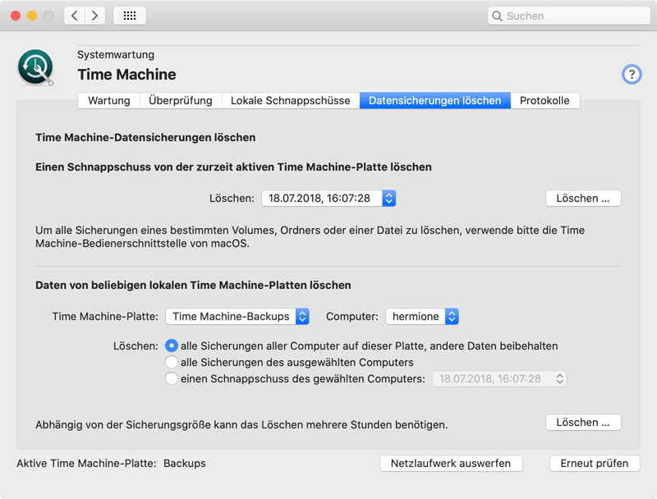Minimize window with yellow button
This screenshot has height=499, width=657.
(x=32, y=16)
